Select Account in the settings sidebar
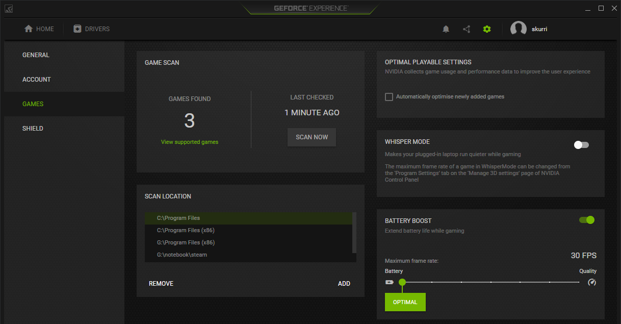The image size is (621, 324). 64,80
